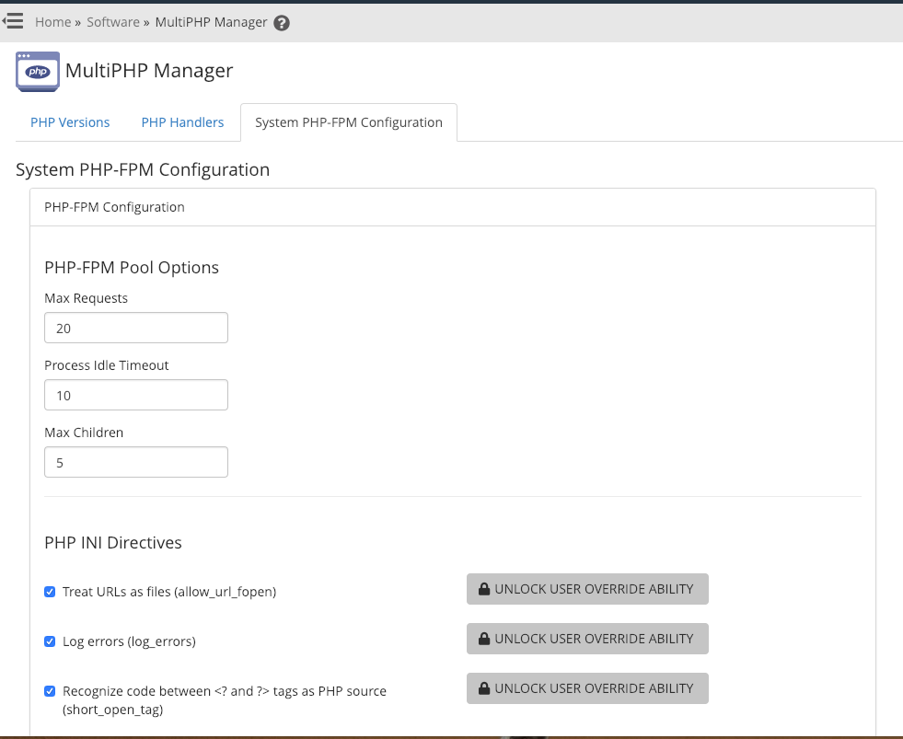Screen dimensions: 903x739
Task: Open the Software breadcrumb link
Action: pyautogui.click(x=113, y=22)
